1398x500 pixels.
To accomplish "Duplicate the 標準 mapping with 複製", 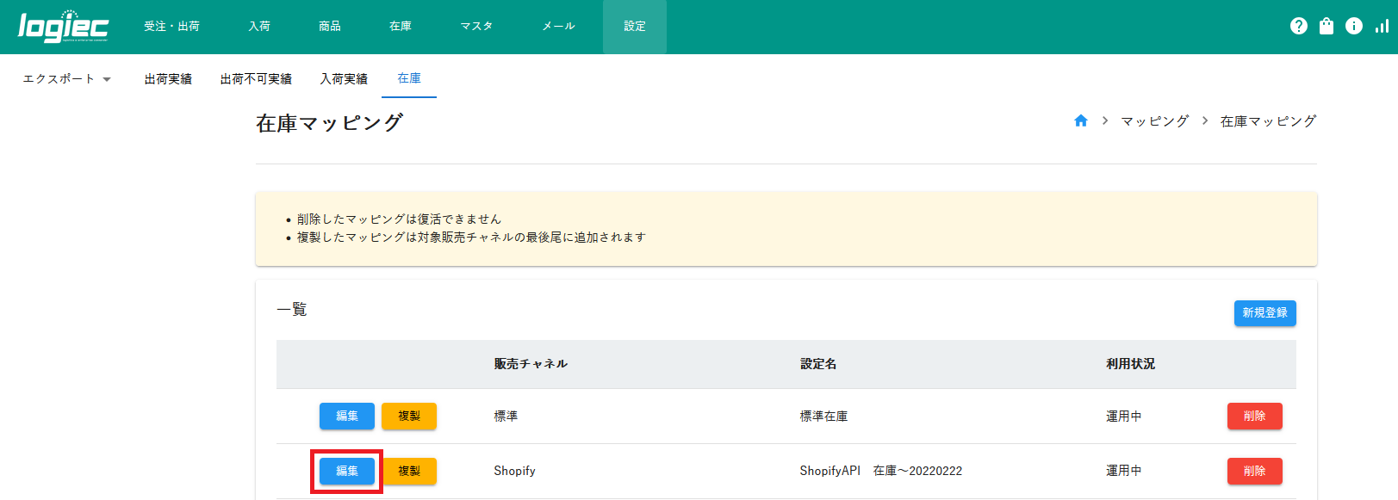I will click(408, 417).
